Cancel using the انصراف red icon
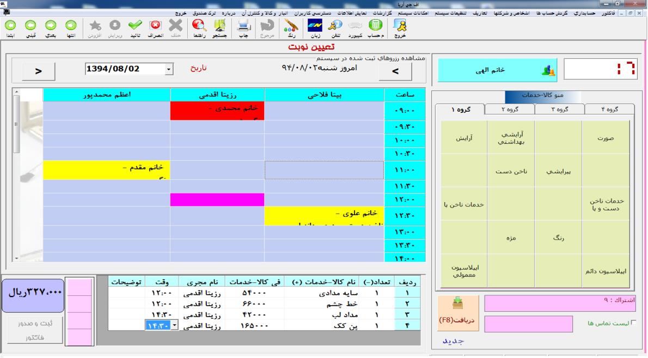648x358 pixels. click(x=155, y=26)
